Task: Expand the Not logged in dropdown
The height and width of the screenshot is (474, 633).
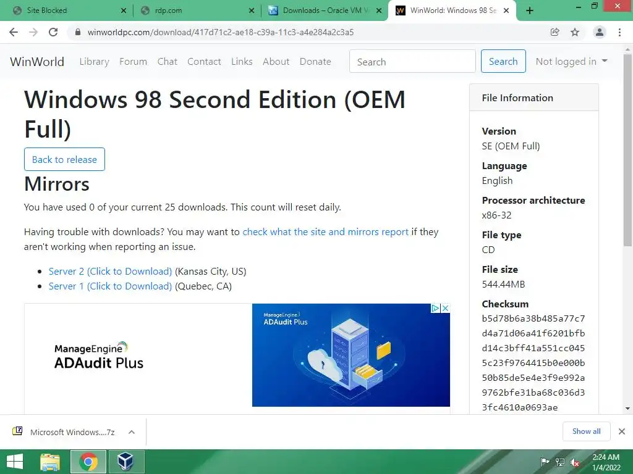Action: pos(571,61)
